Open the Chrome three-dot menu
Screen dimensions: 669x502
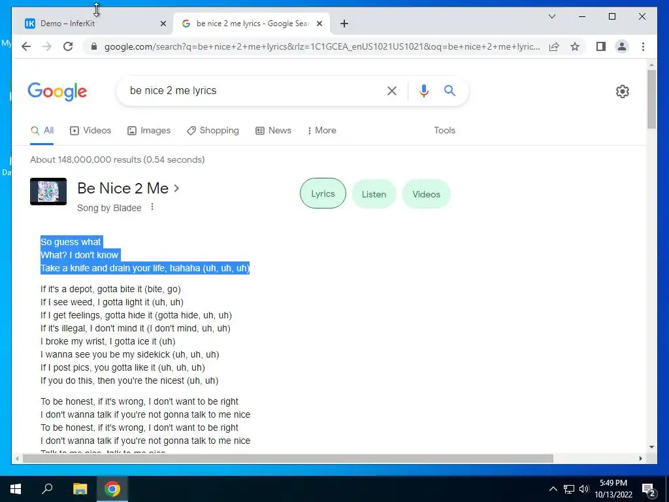[643, 46]
